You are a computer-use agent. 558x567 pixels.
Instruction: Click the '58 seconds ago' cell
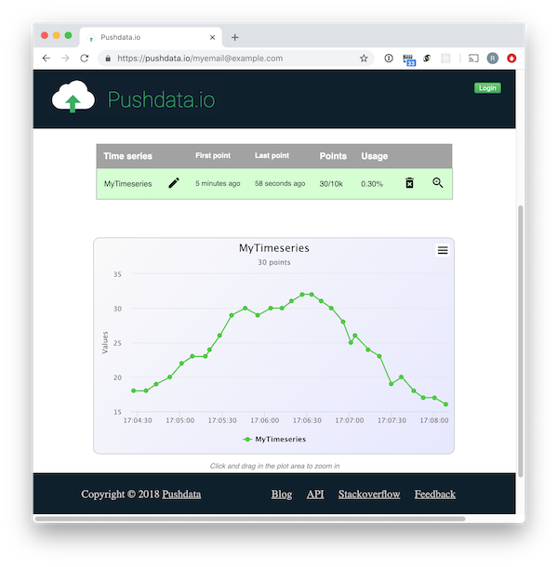[280, 183]
